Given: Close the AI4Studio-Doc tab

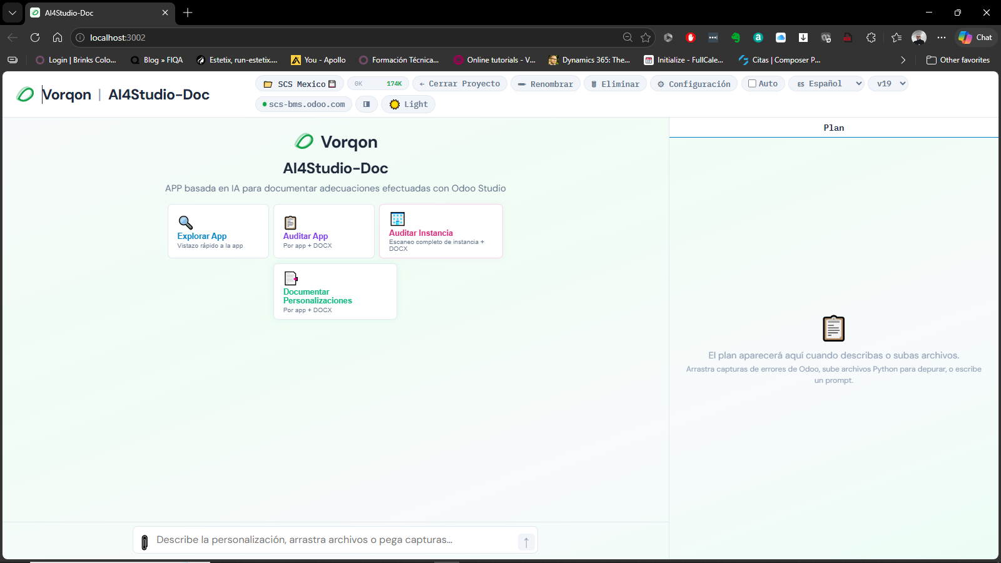Looking at the screenshot, I should pyautogui.click(x=165, y=13).
